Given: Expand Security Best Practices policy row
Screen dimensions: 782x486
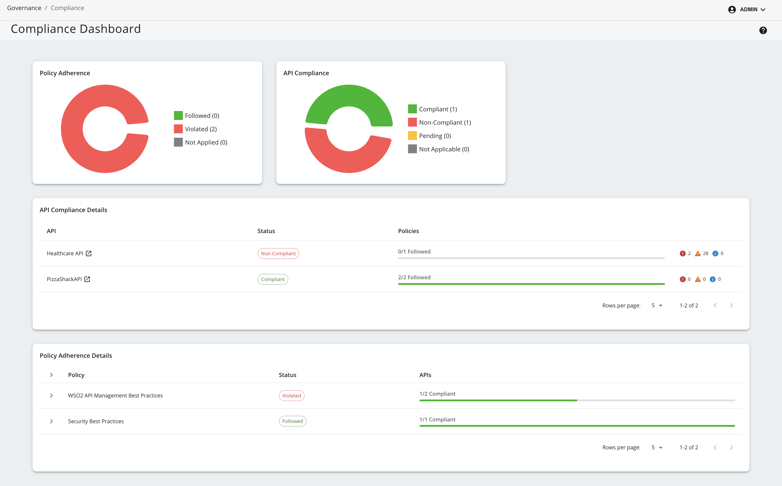Looking at the screenshot, I should (x=52, y=421).
